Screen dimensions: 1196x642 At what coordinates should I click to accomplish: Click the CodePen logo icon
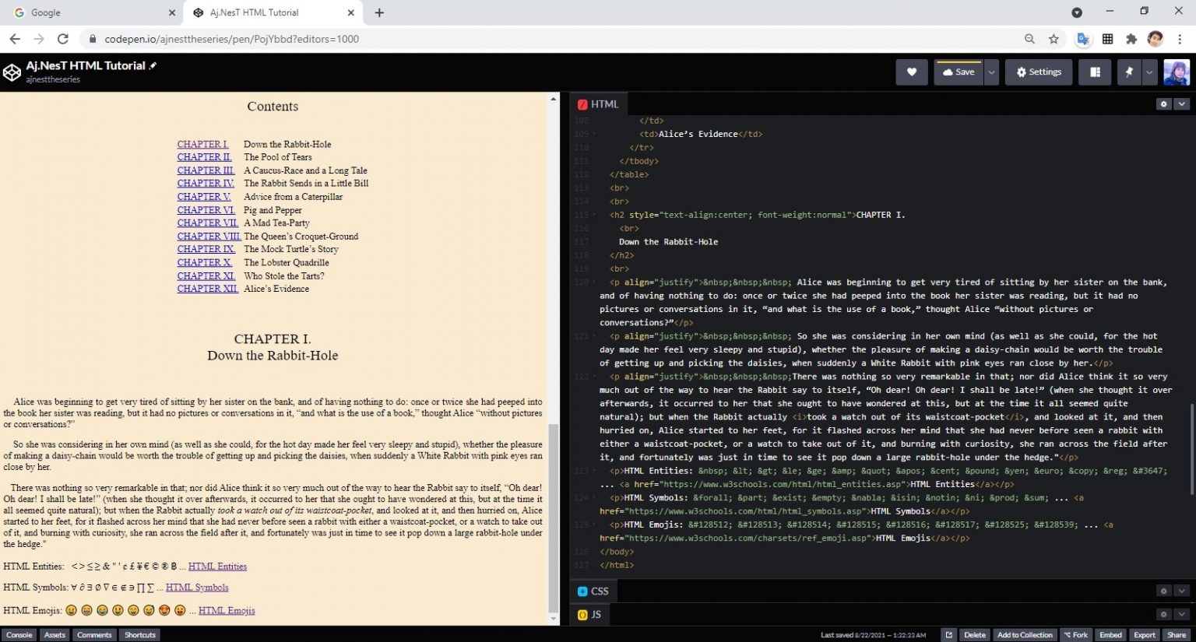coord(12,72)
